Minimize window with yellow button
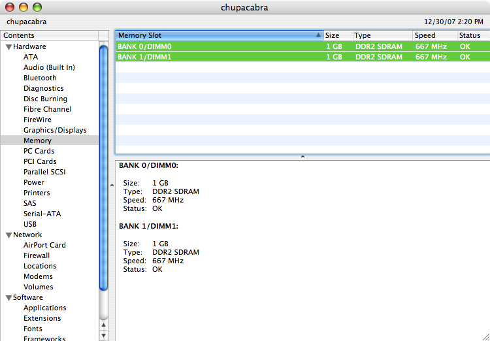 tap(24, 7)
